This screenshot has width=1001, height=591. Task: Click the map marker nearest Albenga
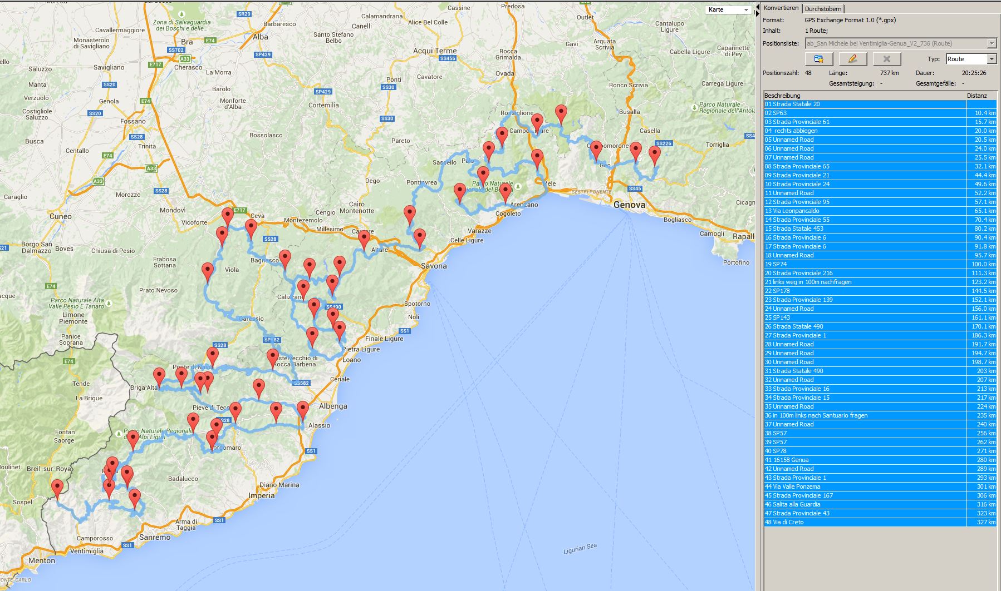pyautogui.click(x=302, y=410)
